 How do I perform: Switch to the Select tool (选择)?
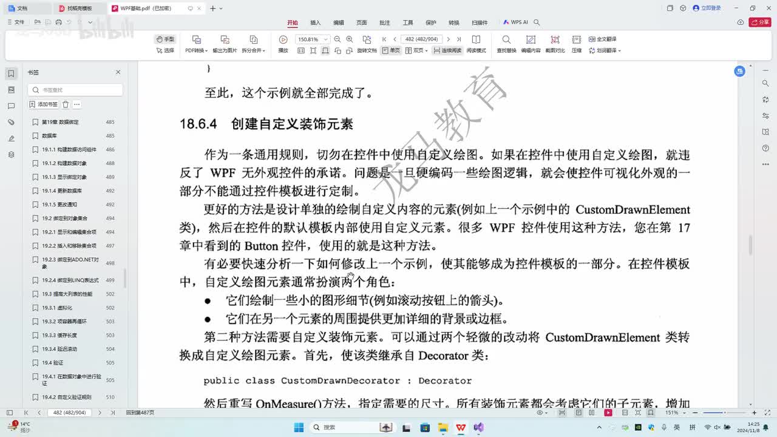[x=165, y=50]
